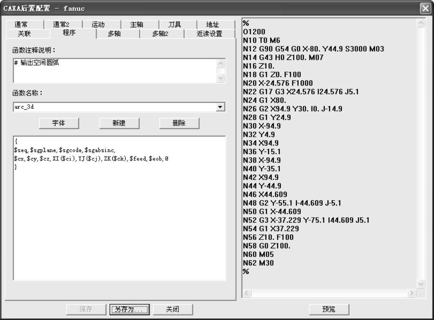The width and height of the screenshot is (434, 320).
Task: Select the 多轴2 tab
Action: pyautogui.click(x=160, y=34)
